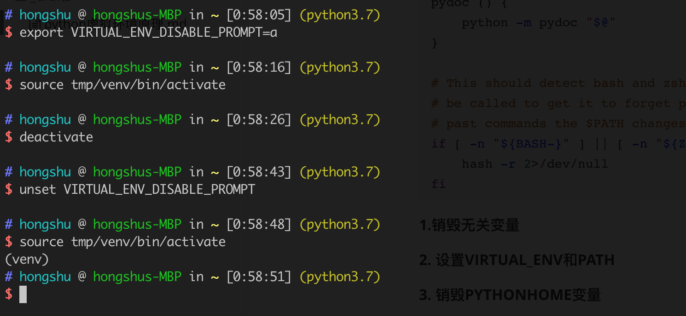The height and width of the screenshot is (316, 686).
Task: Click the unset VIRTUAL_ENV_DISABLE_PROMPT command
Action: click(137, 190)
